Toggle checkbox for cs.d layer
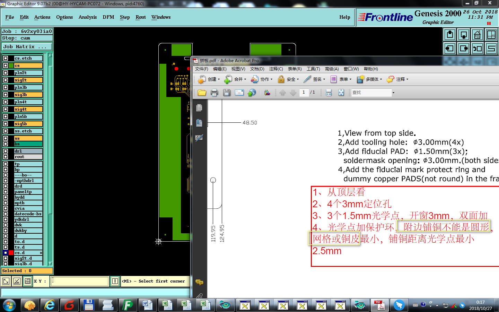The height and width of the screenshot is (312, 499). (6, 253)
